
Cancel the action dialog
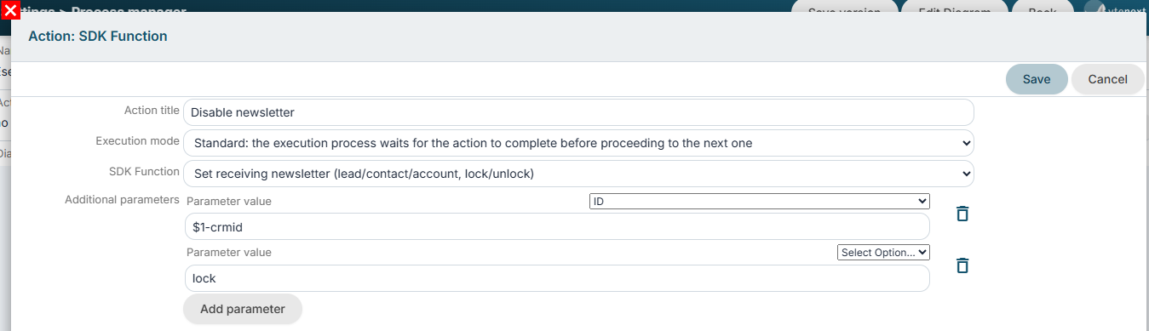[1107, 79]
